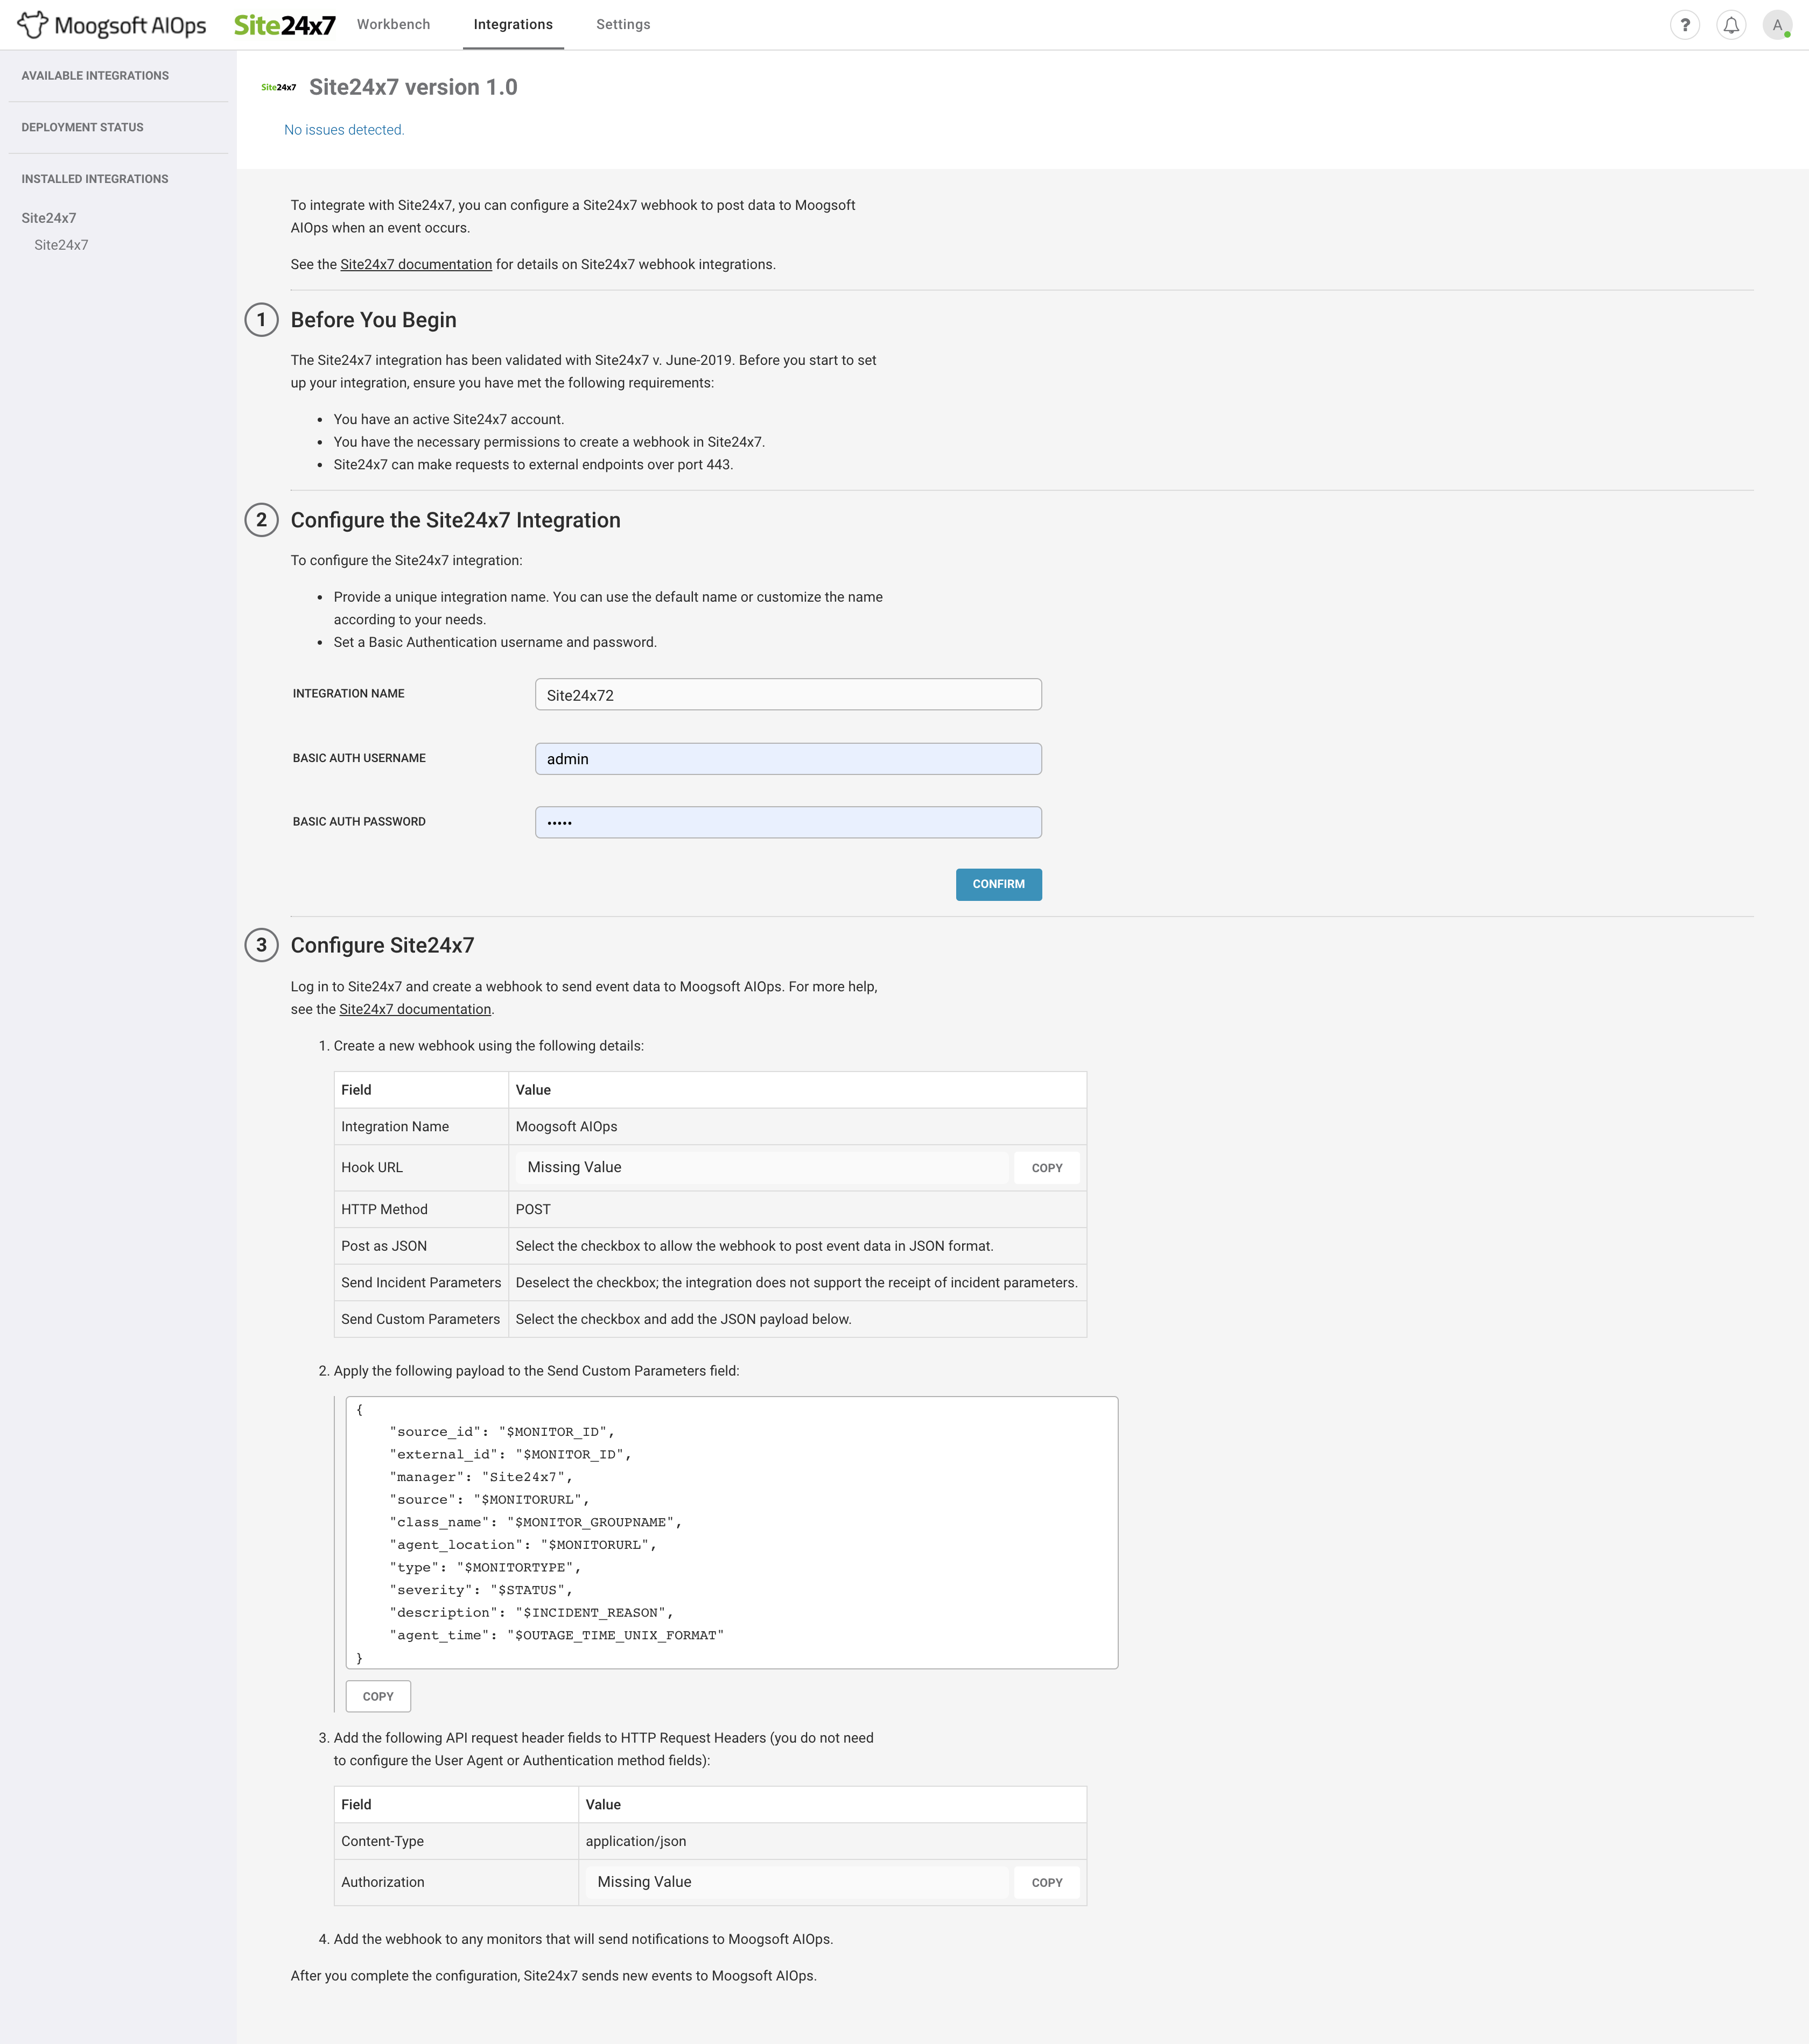
Task: Open the Site24x7 documentation link
Action: pos(416,264)
